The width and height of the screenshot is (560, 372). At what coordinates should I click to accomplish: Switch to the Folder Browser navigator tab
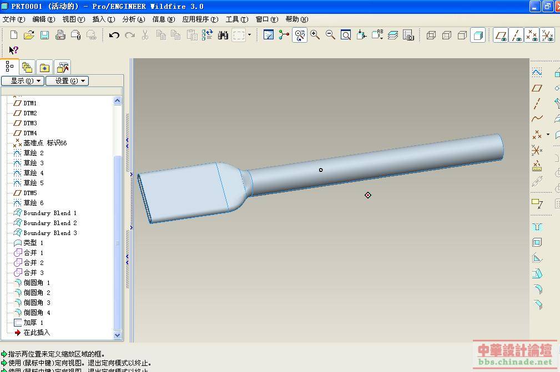click(27, 67)
